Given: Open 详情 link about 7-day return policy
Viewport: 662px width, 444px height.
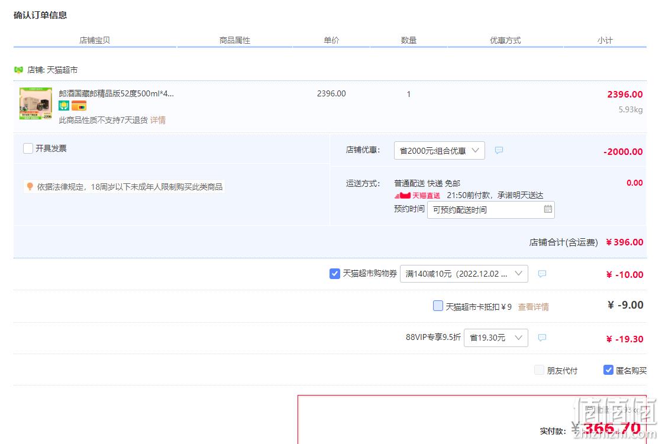Looking at the screenshot, I should 157,120.
